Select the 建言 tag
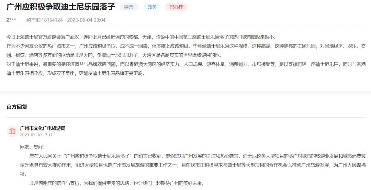The height and width of the screenshot is (190, 371). 129,7
